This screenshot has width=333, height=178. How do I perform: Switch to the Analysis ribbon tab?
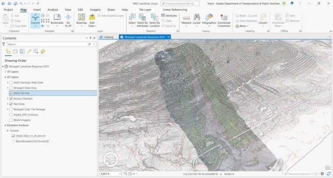52,10
